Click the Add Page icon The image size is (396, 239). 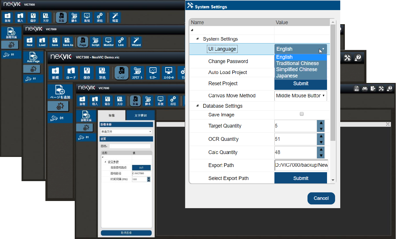pyautogui.click(x=33, y=57)
